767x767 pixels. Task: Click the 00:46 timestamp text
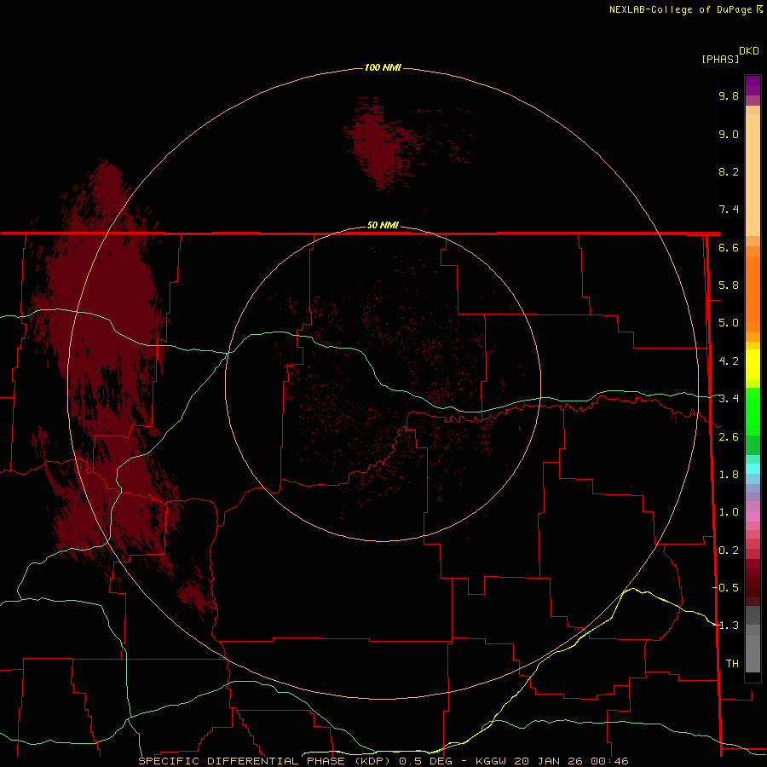pos(609,761)
